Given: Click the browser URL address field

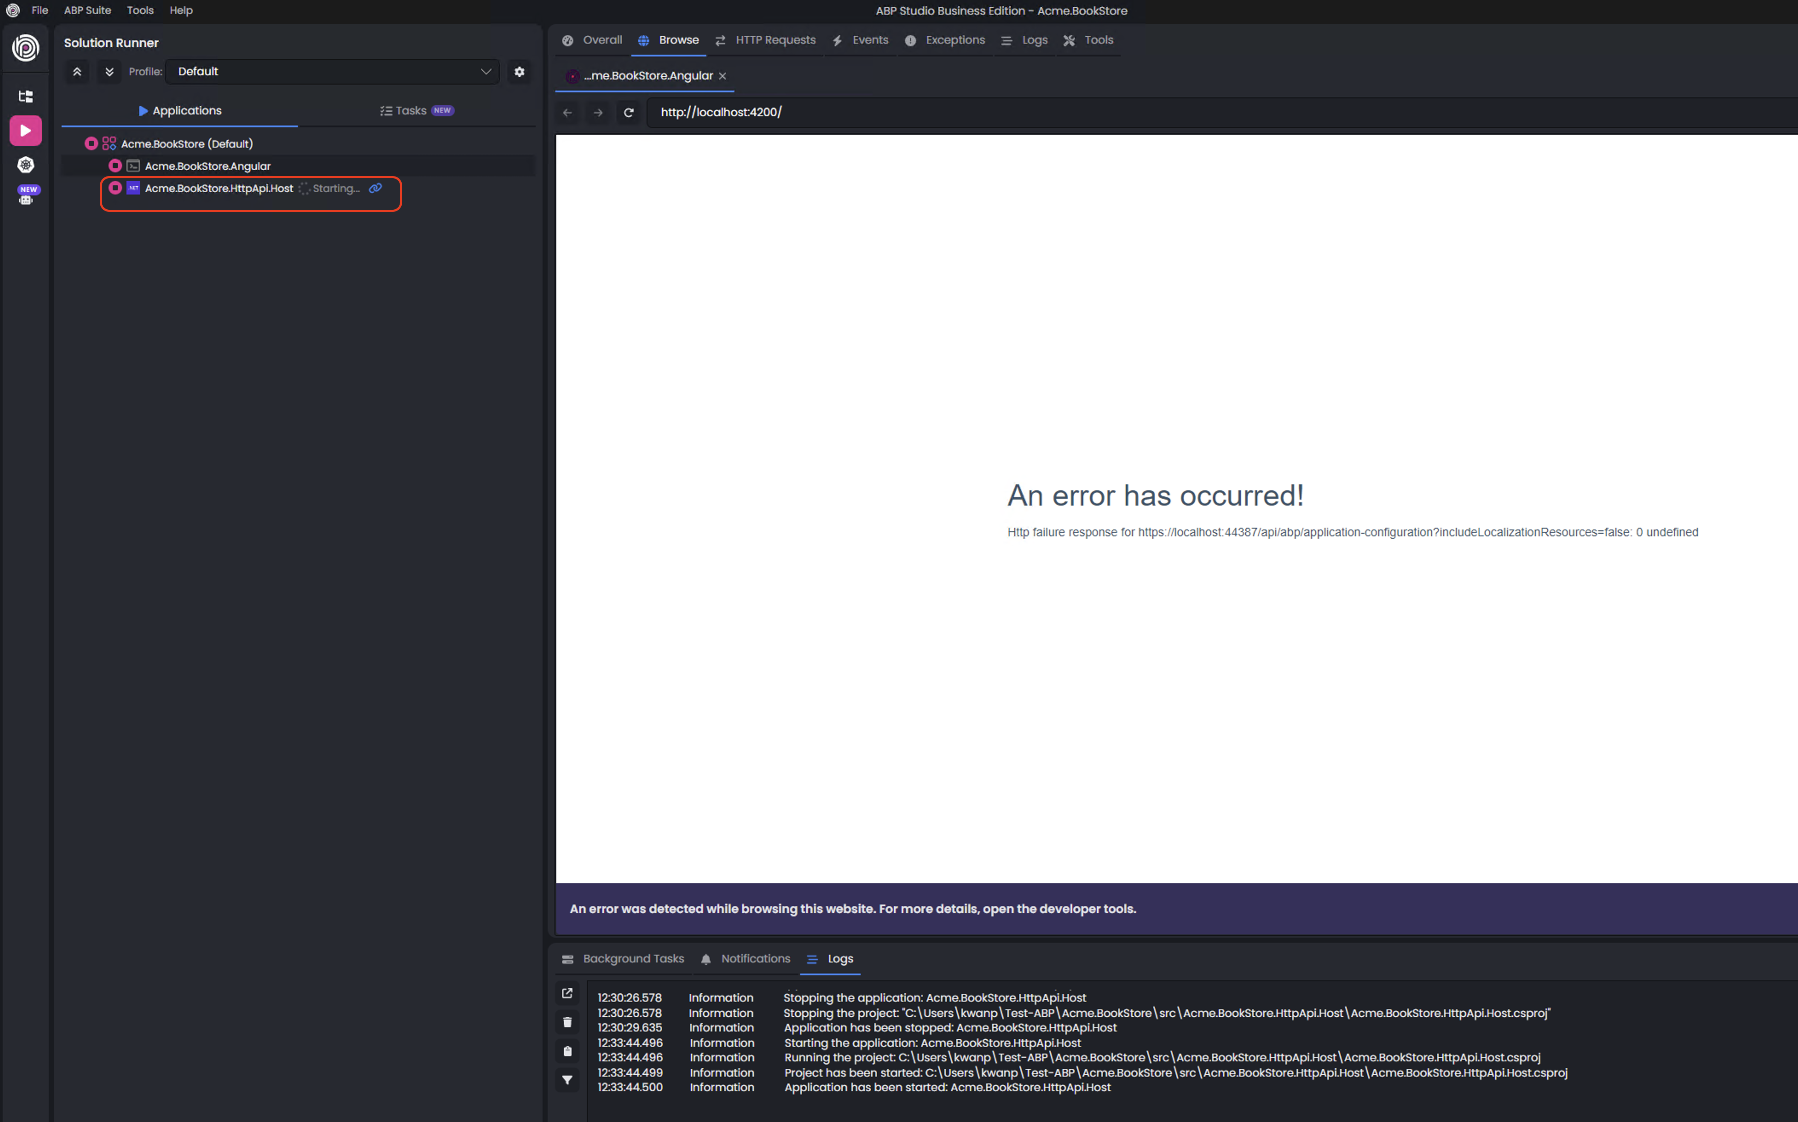Looking at the screenshot, I should [x=1188, y=113].
